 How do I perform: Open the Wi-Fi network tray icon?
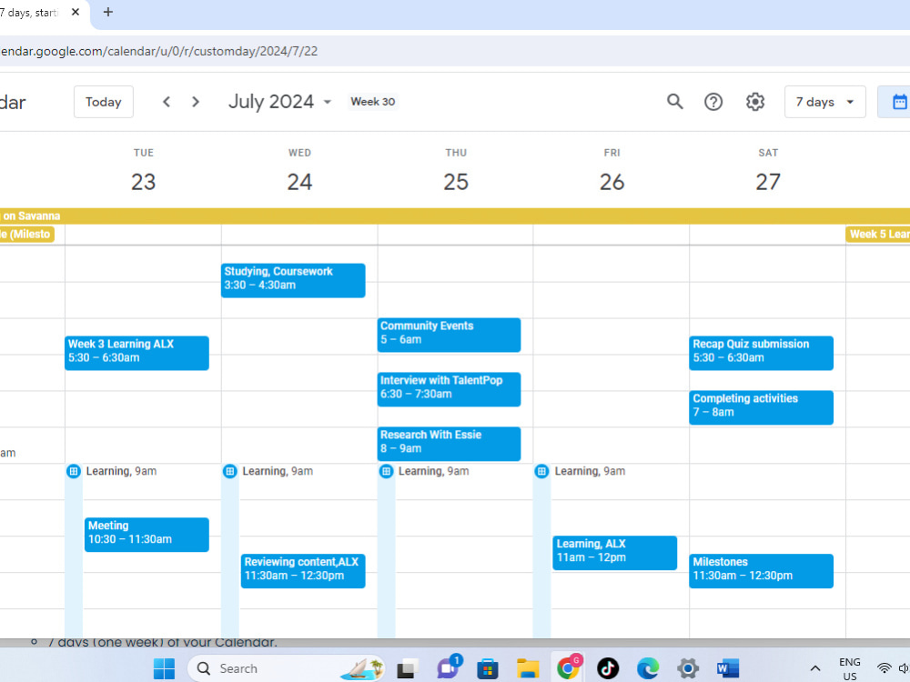click(884, 668)
